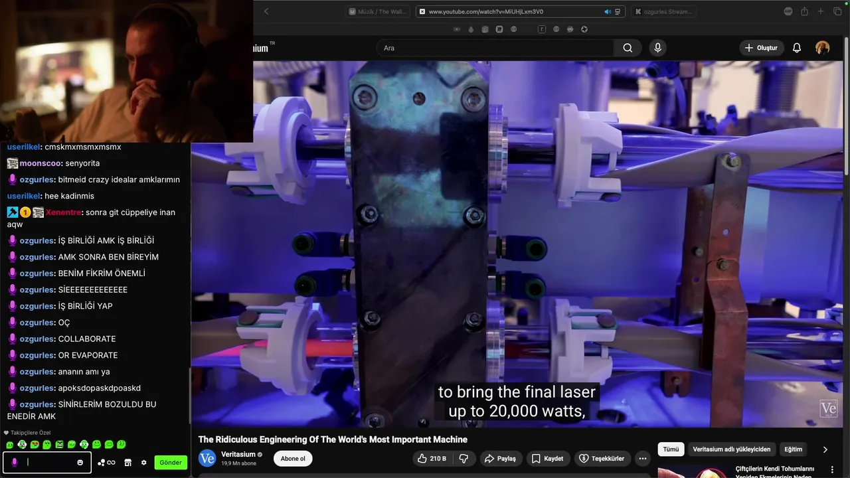The width and height of the screenshot is (850, 478).
Task: Open the browser share icon
Action: 804,11
